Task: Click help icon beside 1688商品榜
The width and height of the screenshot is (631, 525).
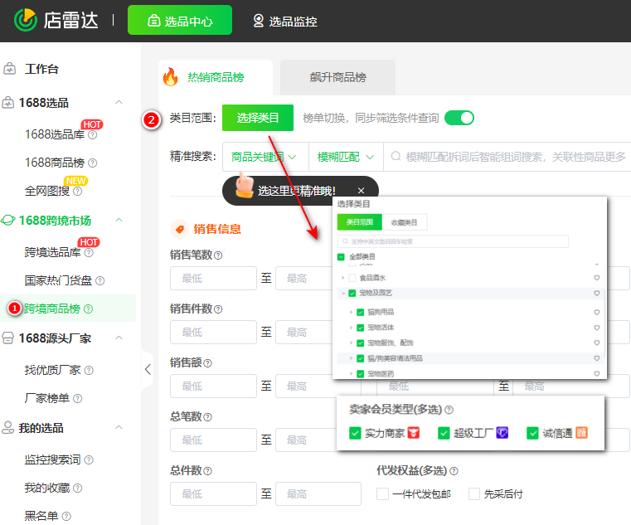Action: [93, 163]
